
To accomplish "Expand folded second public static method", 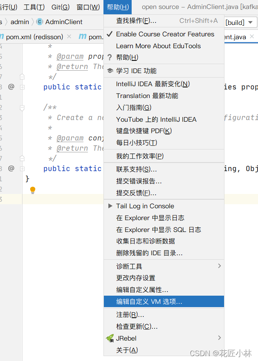I will 22,169.
